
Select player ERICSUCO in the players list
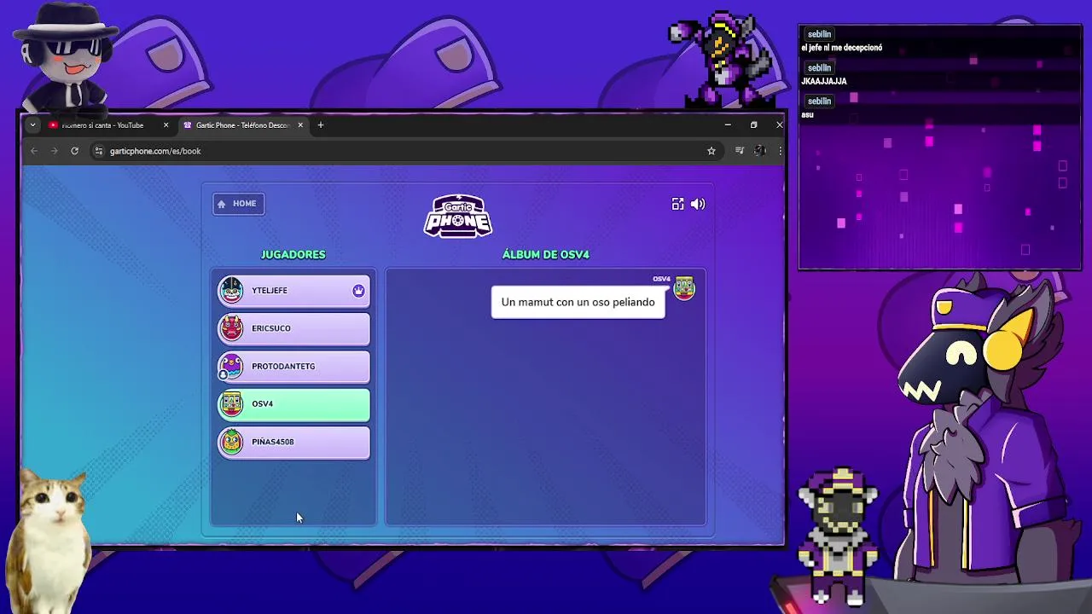pyautogui.click(x=294, y=328)
